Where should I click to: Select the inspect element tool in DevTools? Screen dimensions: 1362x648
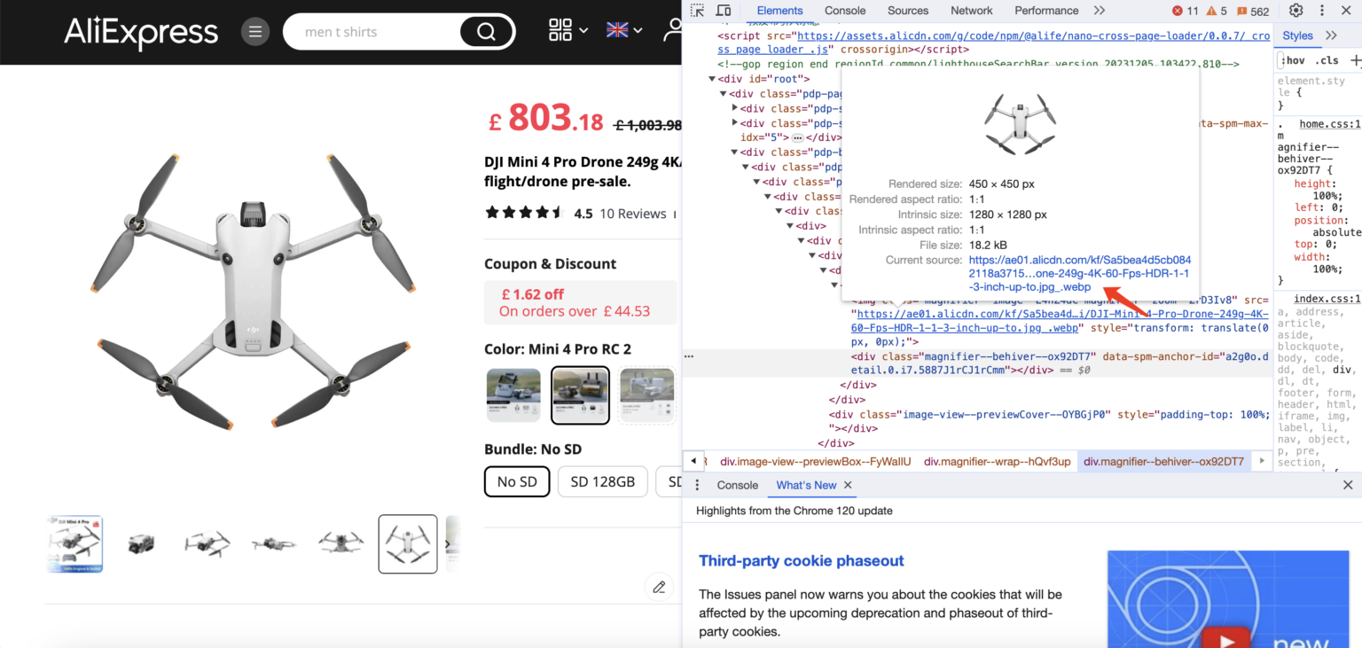(697, 10)
